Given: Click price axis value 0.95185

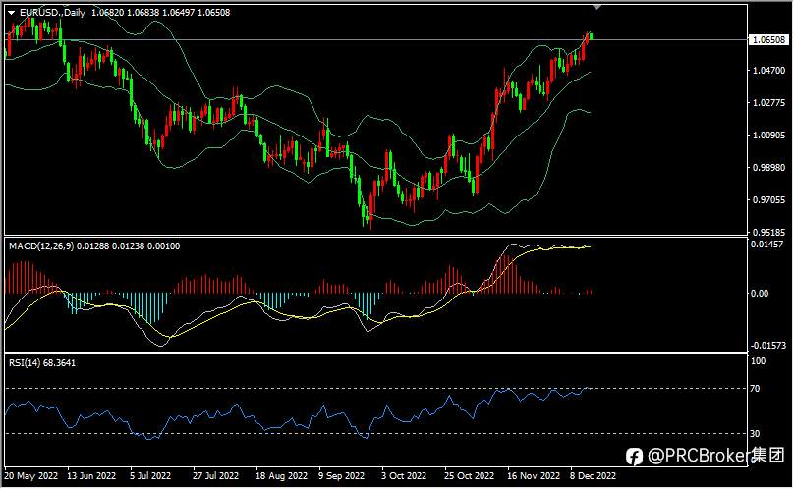Looking at the screenshot, I should click(768, 233).
